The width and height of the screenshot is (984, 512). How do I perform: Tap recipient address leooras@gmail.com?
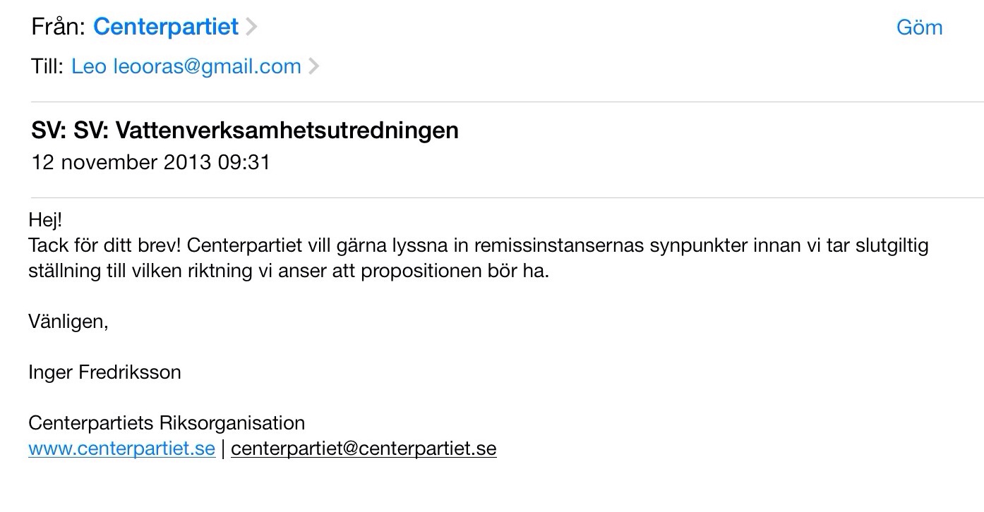(x=207, y=66)
